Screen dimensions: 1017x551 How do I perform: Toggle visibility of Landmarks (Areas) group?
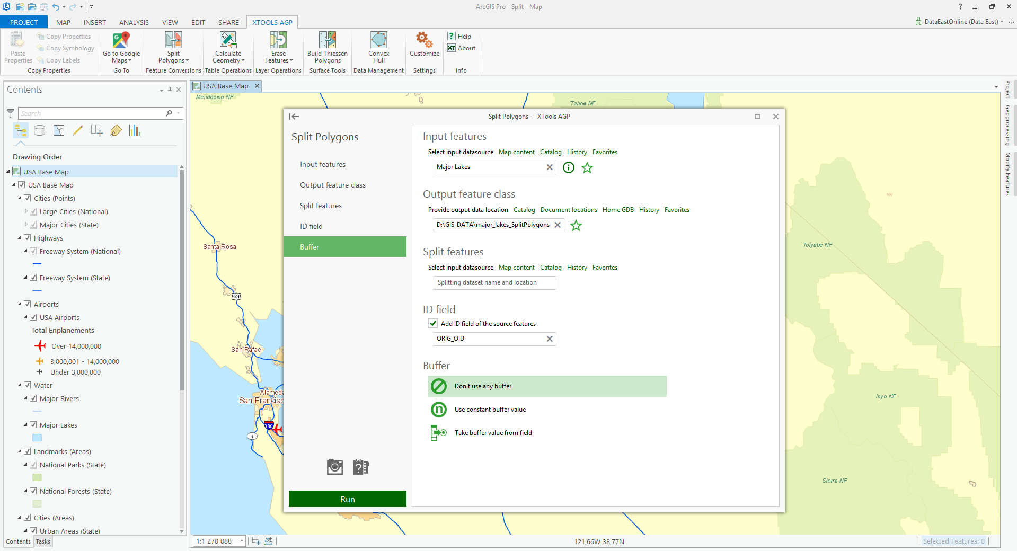click(x=28, y=451)
